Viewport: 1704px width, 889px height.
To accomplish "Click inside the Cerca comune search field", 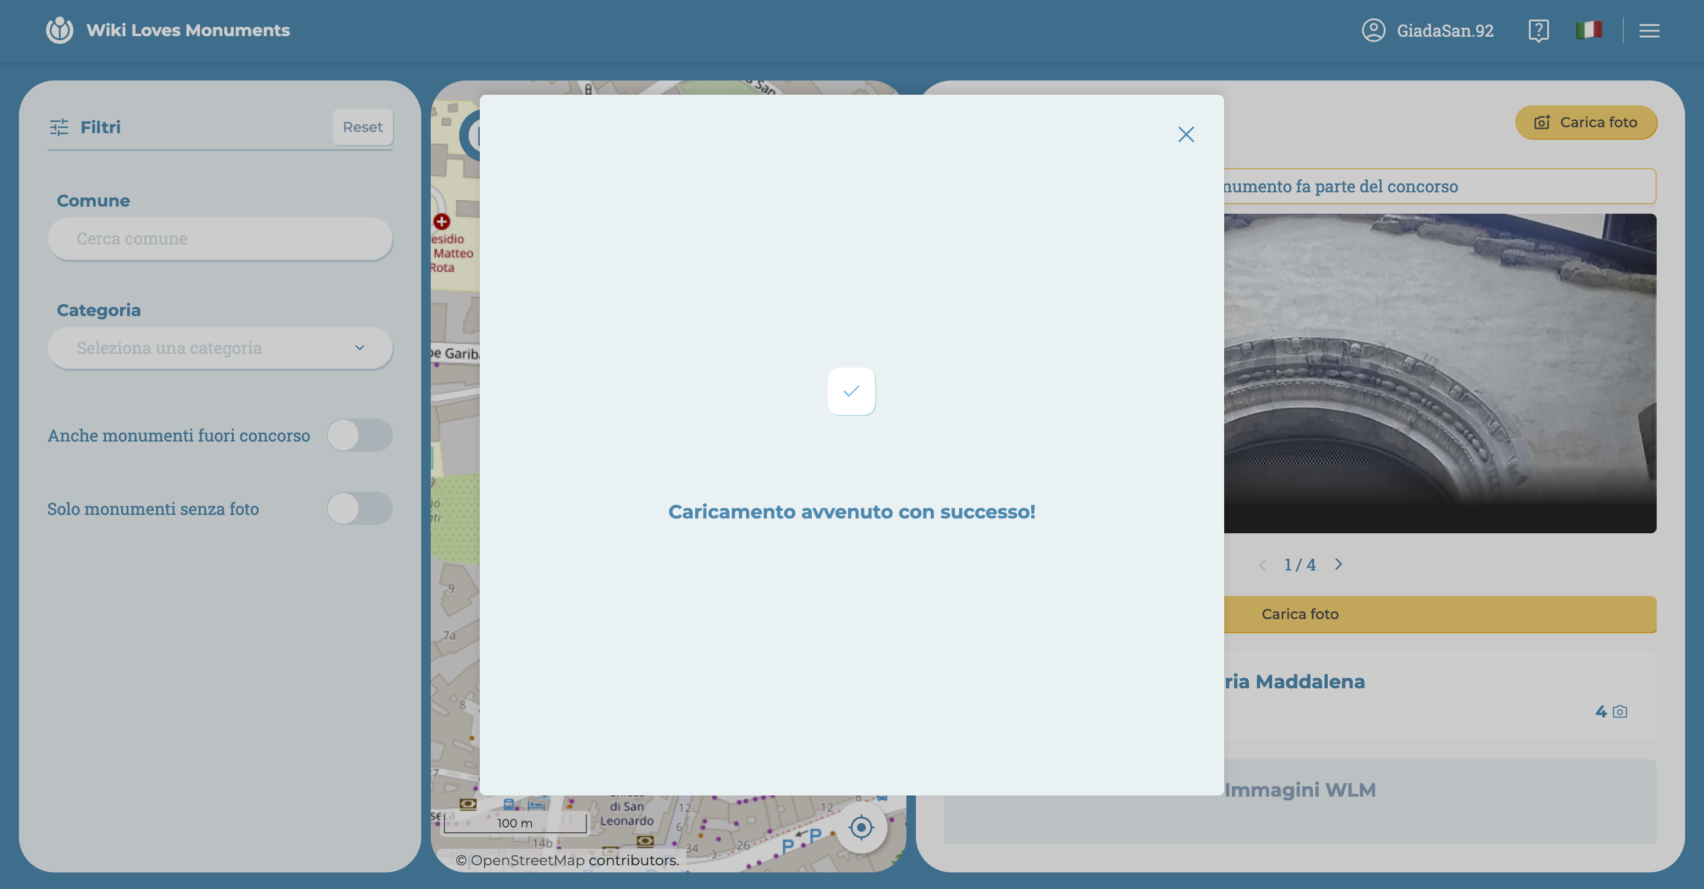I will (220, 239).
